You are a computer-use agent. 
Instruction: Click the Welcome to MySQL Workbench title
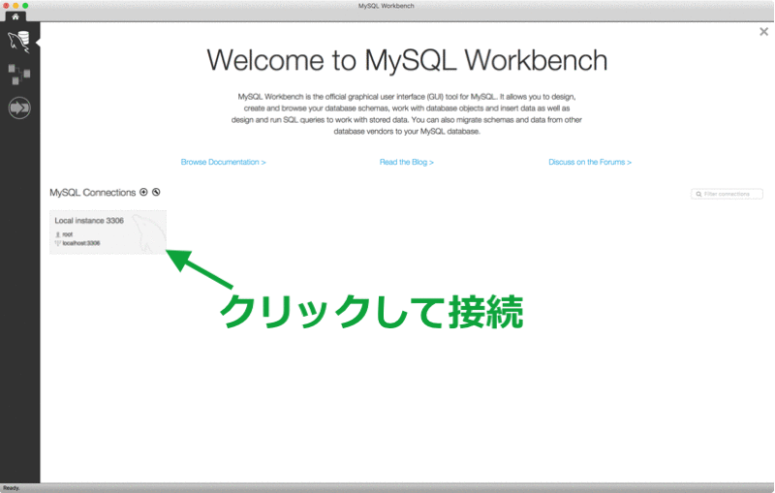pos(407,60)
